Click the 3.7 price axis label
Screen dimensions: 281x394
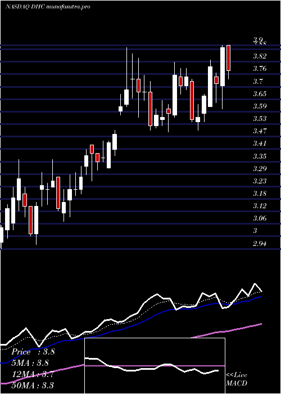257,81
